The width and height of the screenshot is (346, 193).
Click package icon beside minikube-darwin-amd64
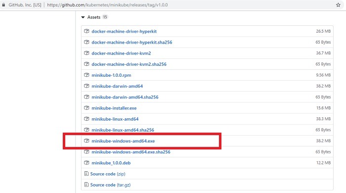(86, 86)
